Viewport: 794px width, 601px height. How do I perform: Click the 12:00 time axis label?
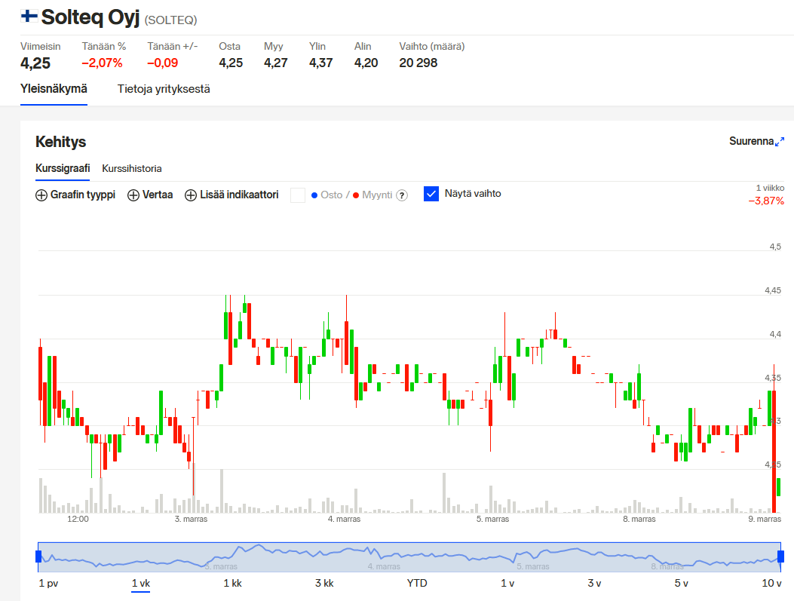coord(78,519)
